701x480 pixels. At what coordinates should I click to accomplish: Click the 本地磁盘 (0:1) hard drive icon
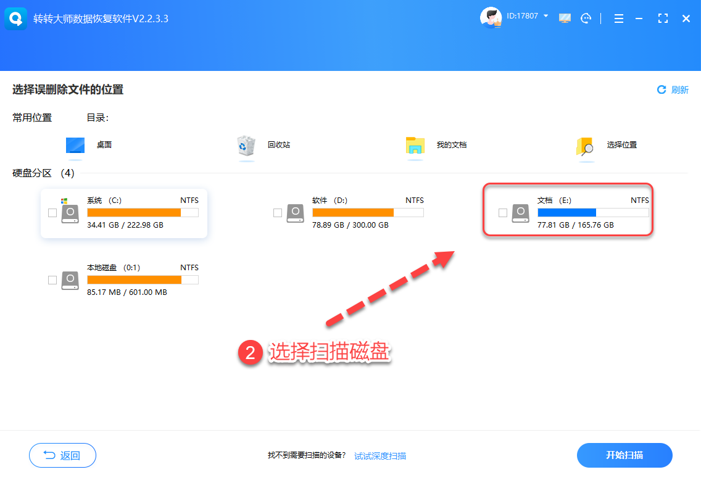tap(70, 280)
